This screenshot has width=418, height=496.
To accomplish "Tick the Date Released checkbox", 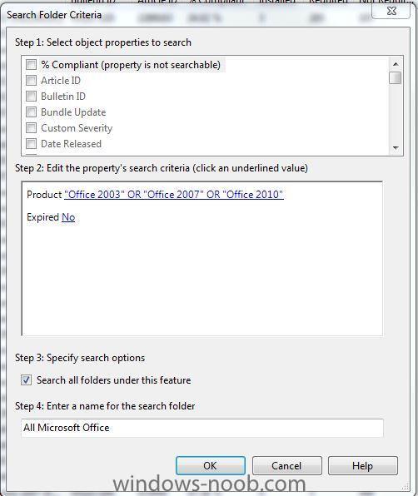I will click(x=31, y=144).
